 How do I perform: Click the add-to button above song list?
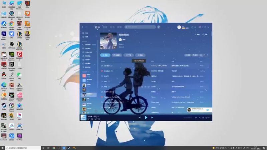[x=140, y=55]
